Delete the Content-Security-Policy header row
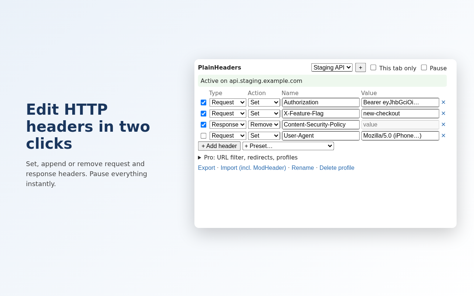Screen dimensions: 474x296 point(443,125)
